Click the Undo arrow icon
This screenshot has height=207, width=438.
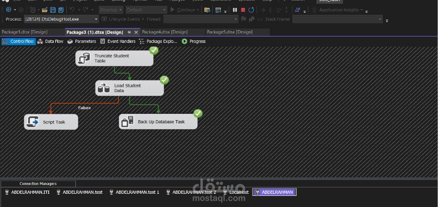pyautogui.click(x=72, y=10)
